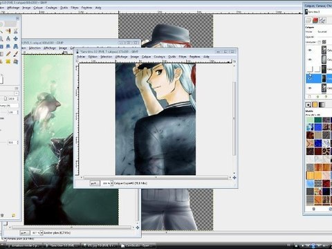Screen dimensions: 332x249
Task: Select the Shear tool in toolbox
Action: coord(8,46)
